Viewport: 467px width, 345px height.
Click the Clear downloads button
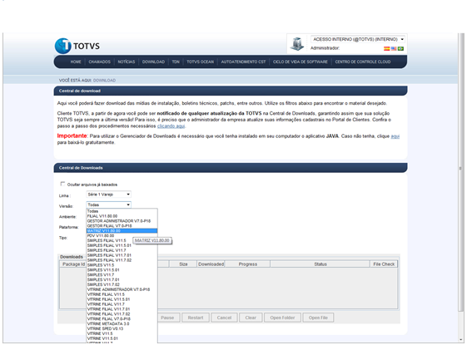point(251,318)
